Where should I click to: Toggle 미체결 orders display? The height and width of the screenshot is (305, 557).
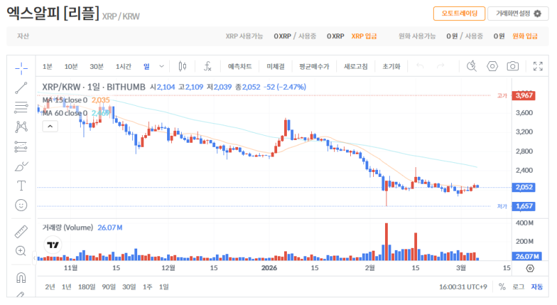tap(276, 66)
